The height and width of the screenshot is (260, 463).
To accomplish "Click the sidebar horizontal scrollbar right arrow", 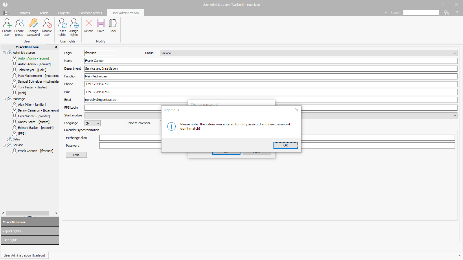I will tap(56, 213).
